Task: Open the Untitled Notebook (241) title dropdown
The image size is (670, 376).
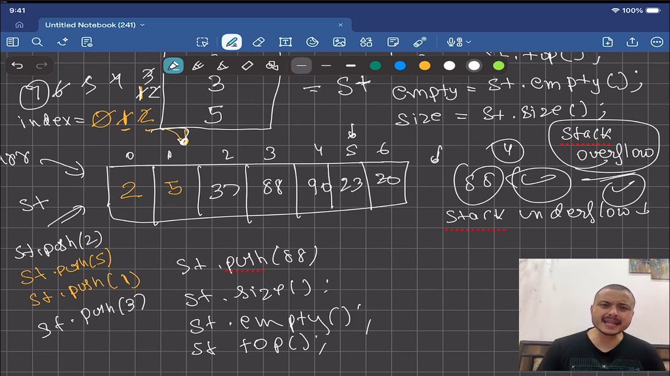Action: pos(142,25)
